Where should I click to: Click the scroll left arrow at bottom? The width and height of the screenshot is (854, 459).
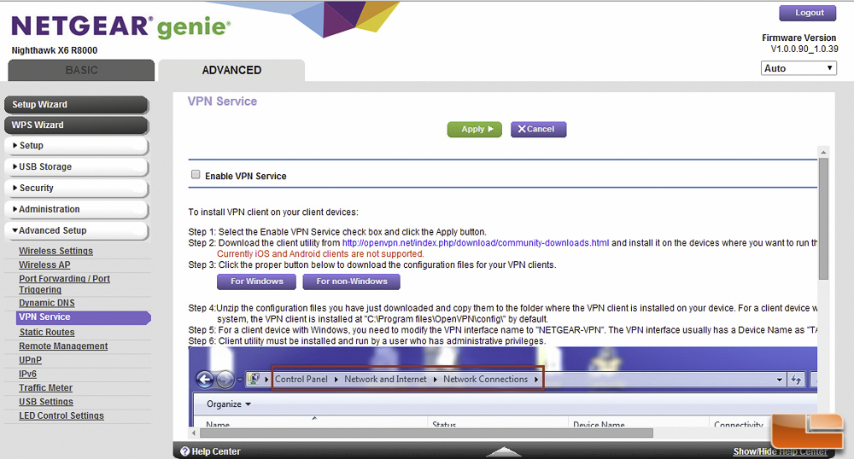pyautogui.click(x=194, y=433)
